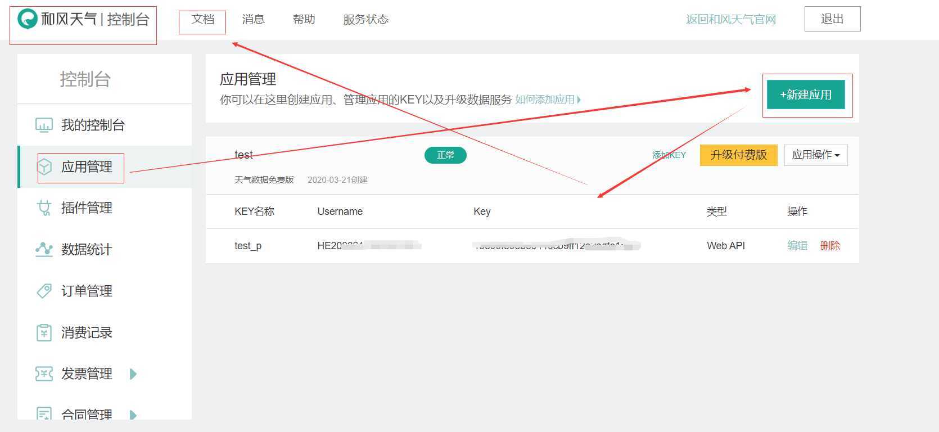Select 我的控制台 in sidebar
This screenshot has height=432, width=939.
pos(105,125)
